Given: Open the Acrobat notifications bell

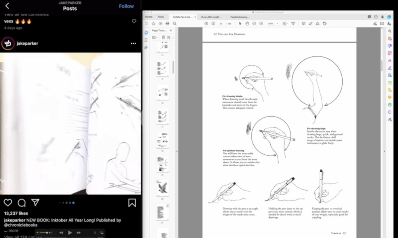Looking at the screenshot, I should 382,17.
